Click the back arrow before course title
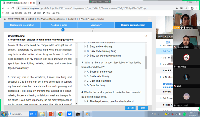The image size is (200, 117). 5,19
